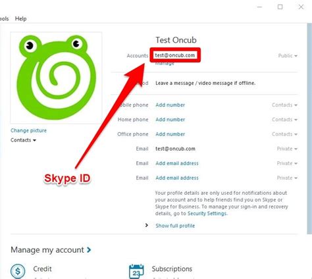This screenshot has width=312, height=279.
Task: Click the mood message text field
Action: [205, 83]
